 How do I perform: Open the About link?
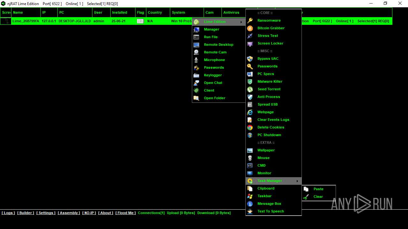coord(106,213)
